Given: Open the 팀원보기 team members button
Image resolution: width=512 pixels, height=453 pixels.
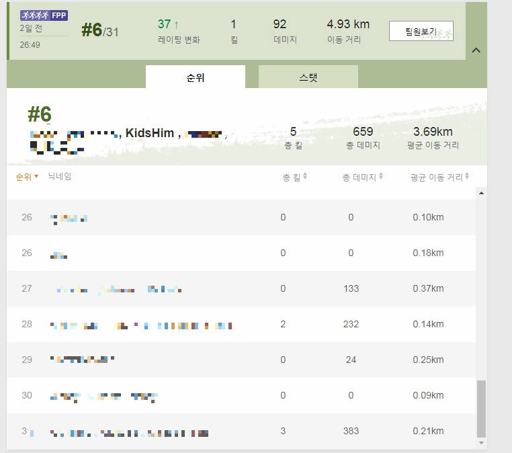Looking at the screenshot, I should click(x=421, y=31).
